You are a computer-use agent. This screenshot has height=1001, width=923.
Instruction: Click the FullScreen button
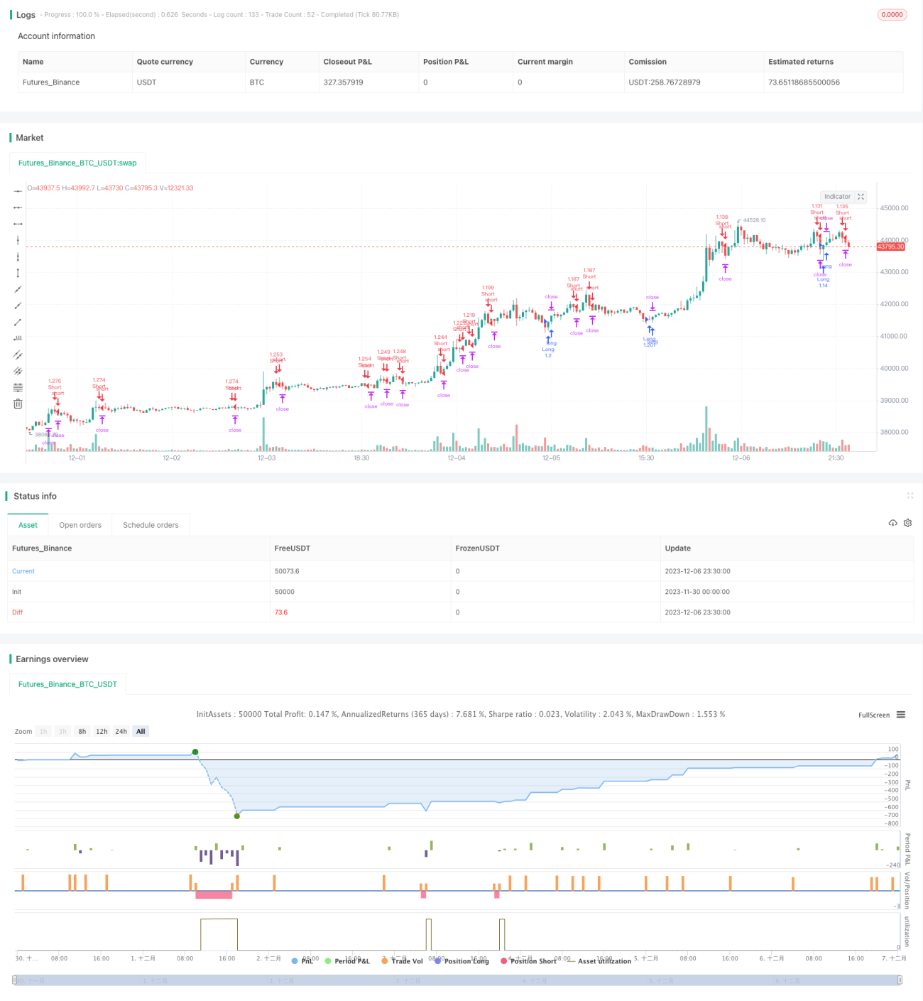point(874,715)
